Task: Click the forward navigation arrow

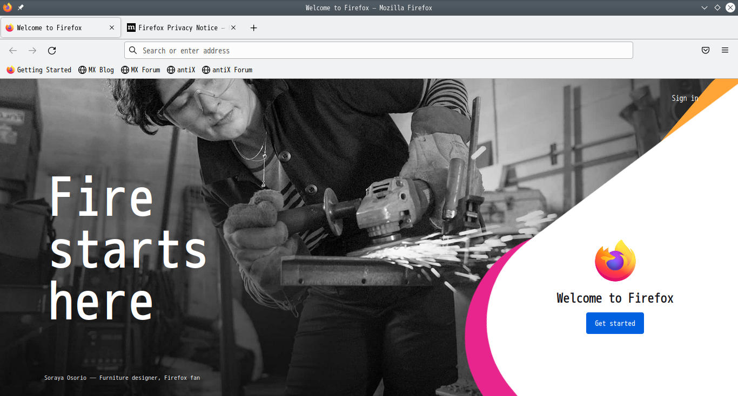Action: coord(32,50)
